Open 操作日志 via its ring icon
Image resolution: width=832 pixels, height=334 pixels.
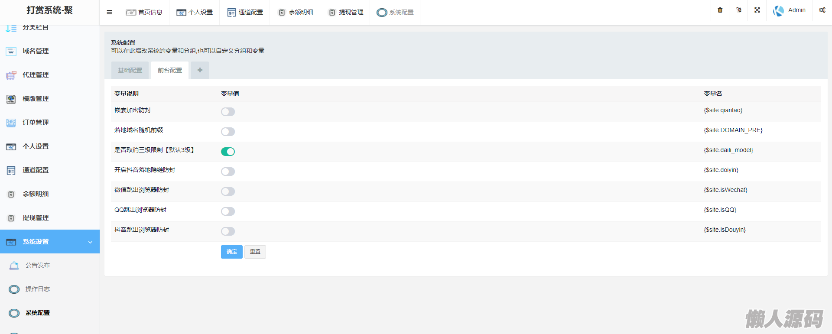(x=14, y=289)
